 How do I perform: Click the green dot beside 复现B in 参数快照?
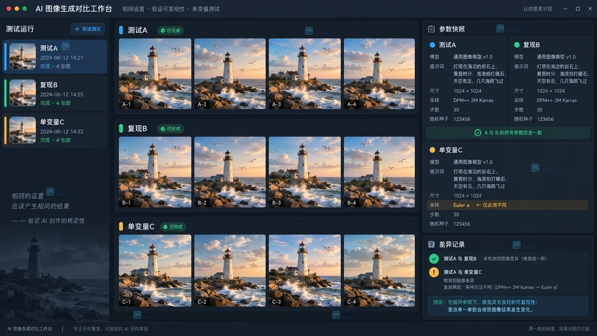(517, 45)
